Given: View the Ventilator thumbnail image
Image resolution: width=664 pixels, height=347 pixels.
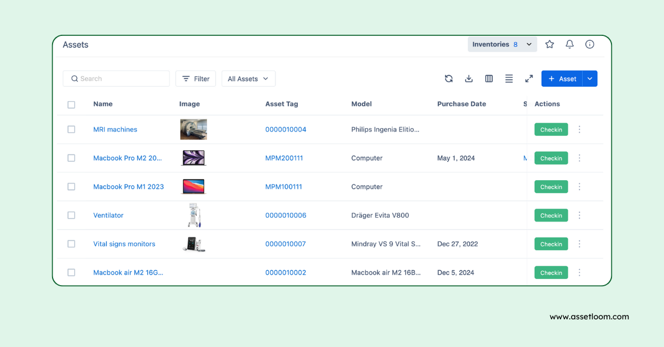Looking at the screenshot, I should (x=194, y=215).
